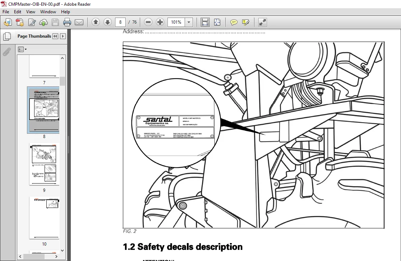Click the page number field showing 8
The height and width of the screenshot is (261, 401).
click(x=120, y=22)
